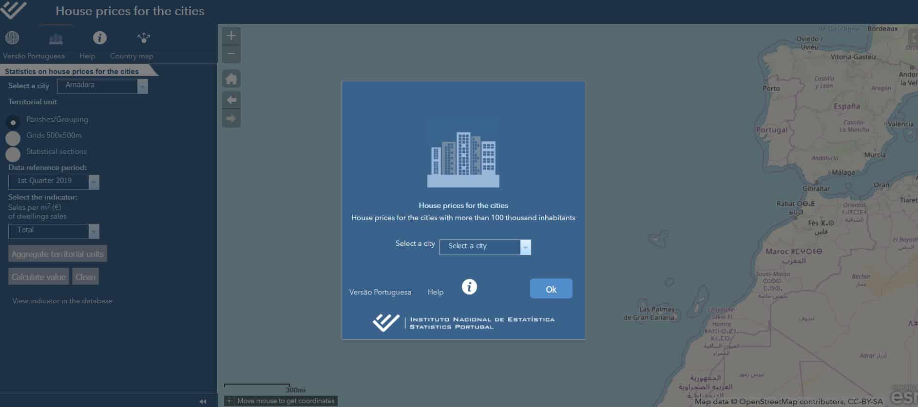Go to previous map extent

coord(231,100)
